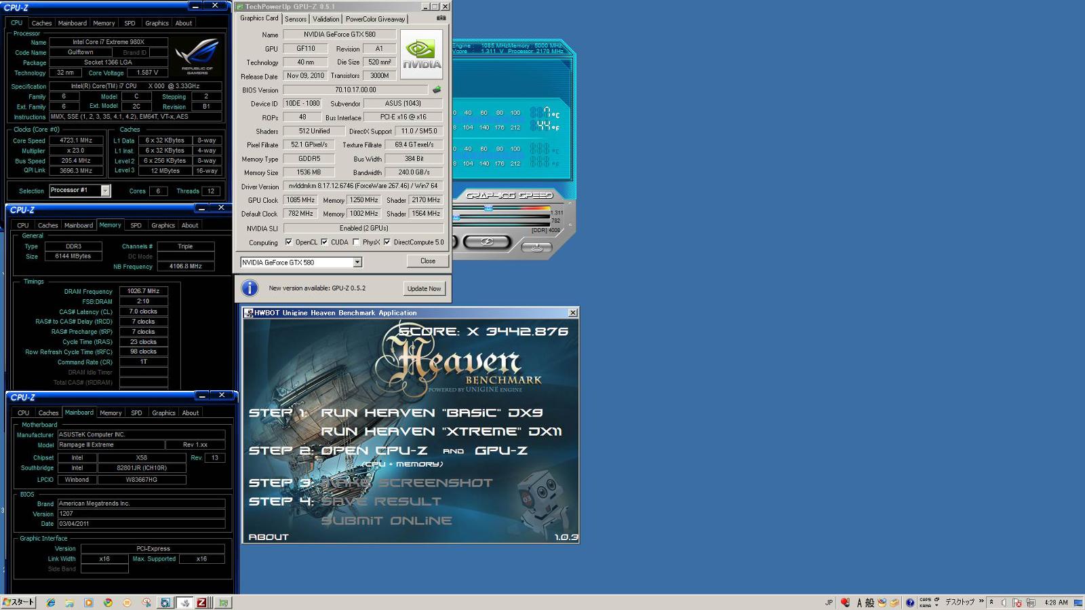Adjust the voltage slider showing 1.311
Image resolution: width=1085 pixels, height=610 pixels.
click(488, 208)
